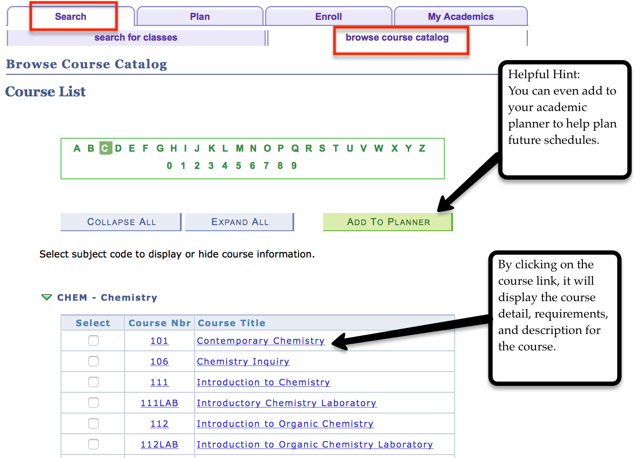Click the CHEM - Chemistry subject heading
The width and height of the screenshot is (642, 458).
[x=107, y=298]
